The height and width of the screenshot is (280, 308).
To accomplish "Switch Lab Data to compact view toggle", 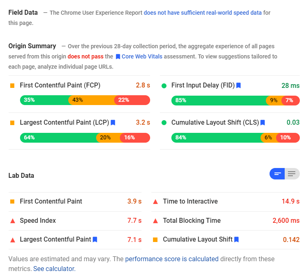I will (x=277, y=174).
